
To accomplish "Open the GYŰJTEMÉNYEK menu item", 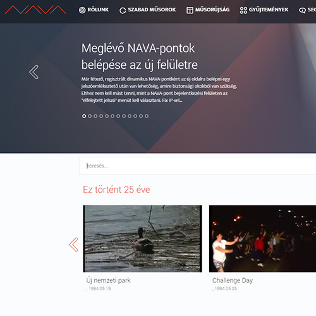I will [269, 9].
